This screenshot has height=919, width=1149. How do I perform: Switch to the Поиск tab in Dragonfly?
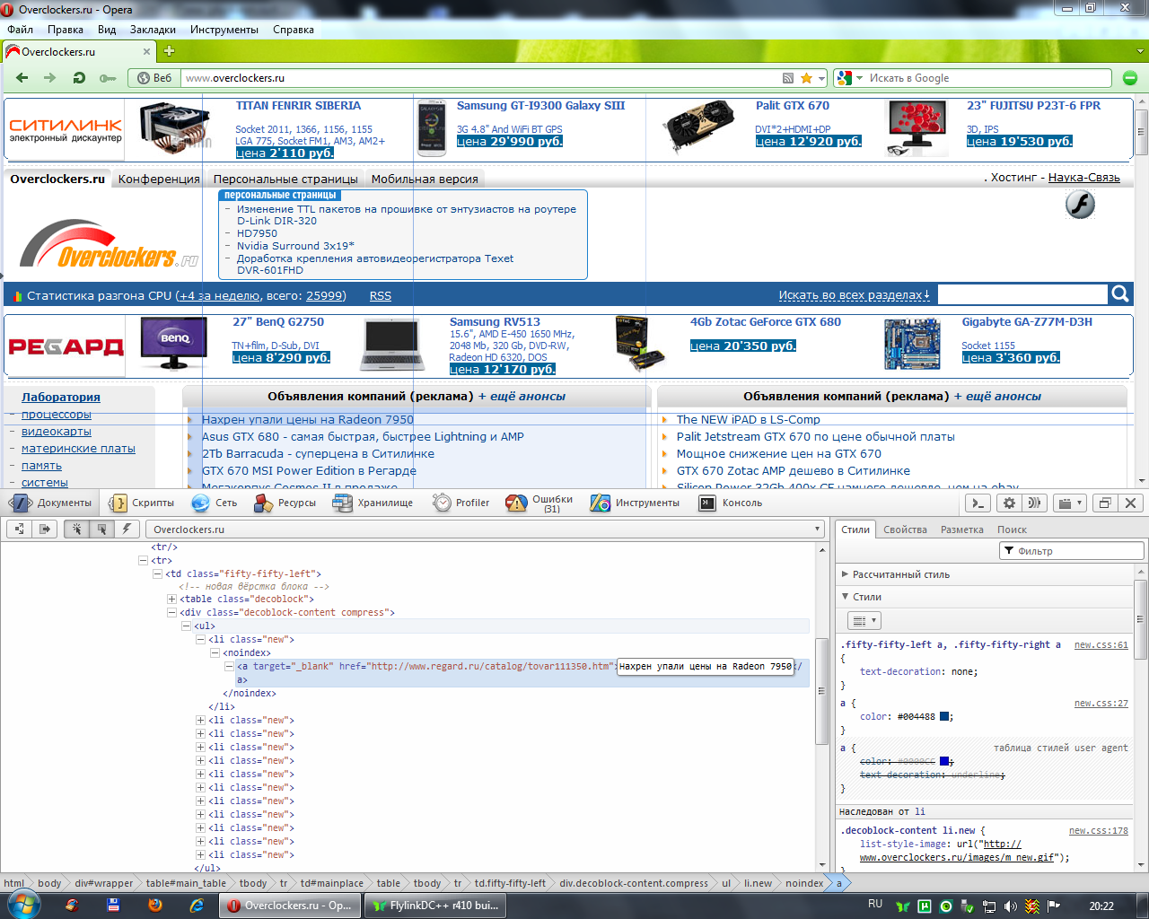click(x=1012, y=530)
